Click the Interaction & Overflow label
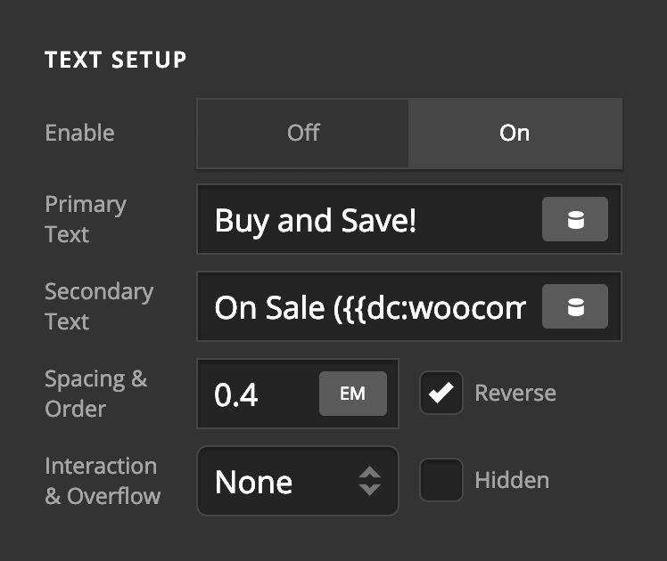Image resolution: width=667 pixels, height=561 pixels. [x=103, y=481]
